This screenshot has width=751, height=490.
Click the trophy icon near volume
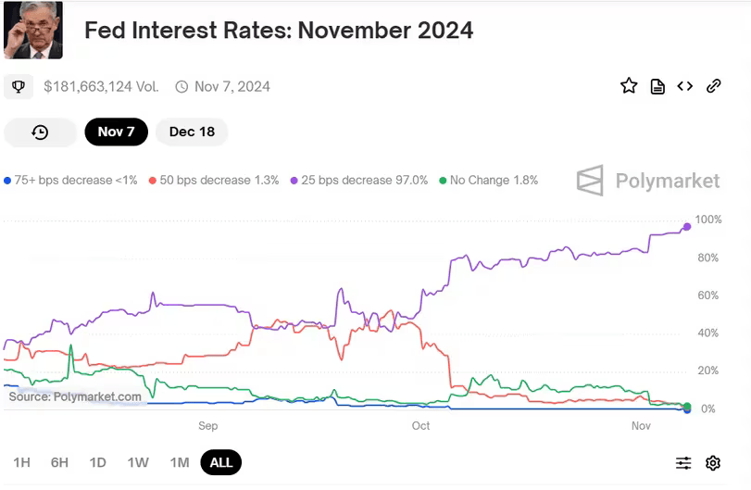pos(18,86)
